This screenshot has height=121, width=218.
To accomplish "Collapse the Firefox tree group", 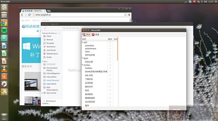I will point(82,65).
